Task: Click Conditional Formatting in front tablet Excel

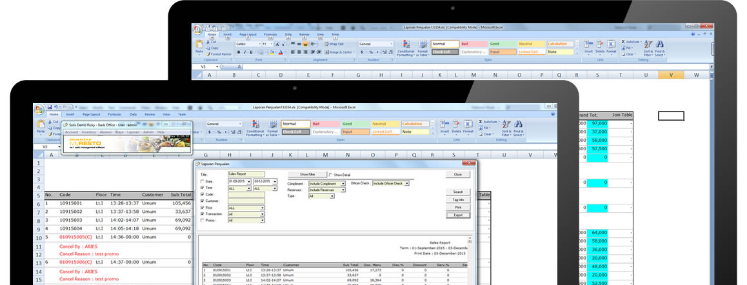Action: point(255,128)
